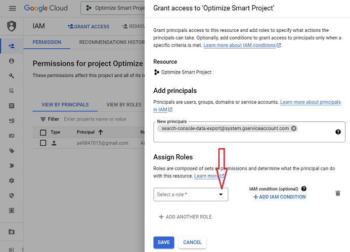Open the privacy shield sidebar icon
The image size is (350, 252).
point(12,196)
